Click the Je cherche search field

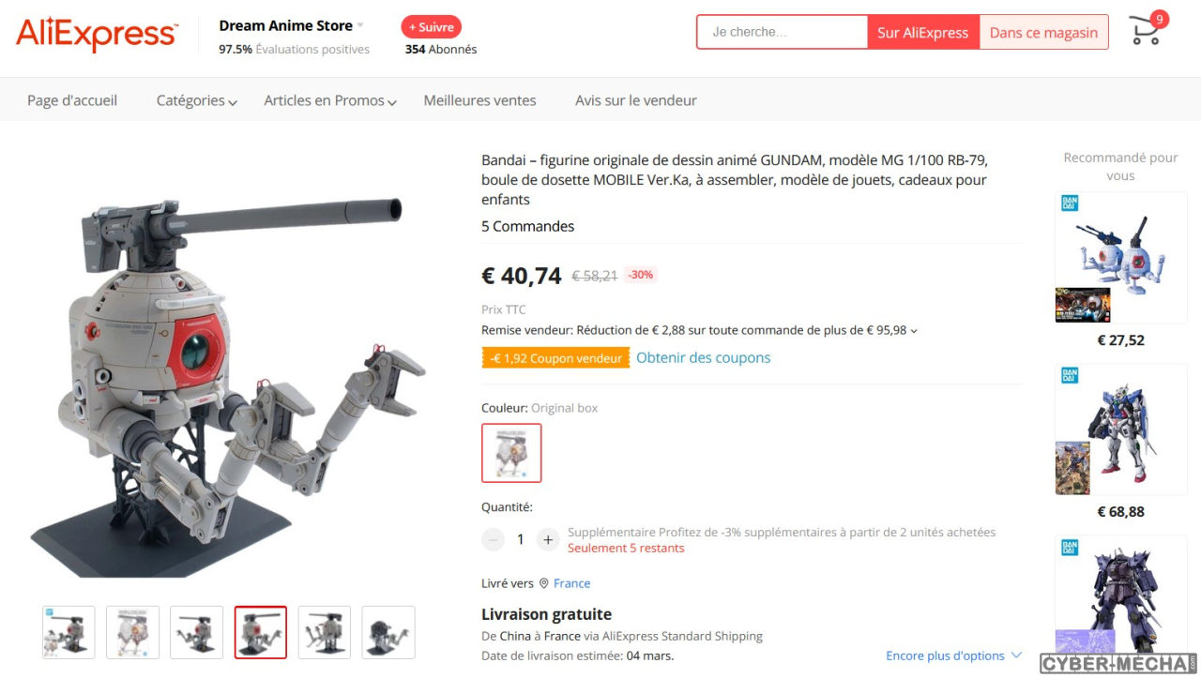click(783, 32)
